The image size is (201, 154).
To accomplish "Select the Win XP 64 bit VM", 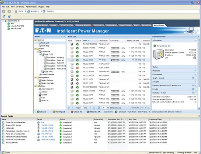I will coord(16,29).
